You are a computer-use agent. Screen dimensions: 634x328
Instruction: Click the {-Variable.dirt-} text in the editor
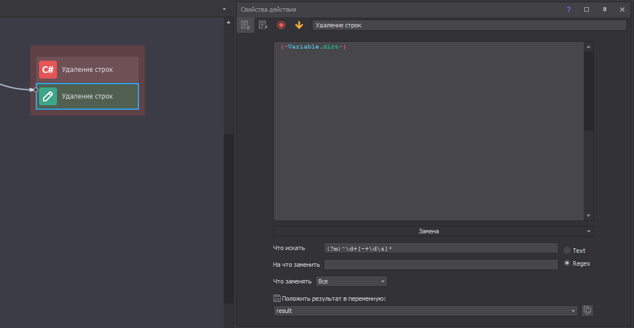point(314,47)
